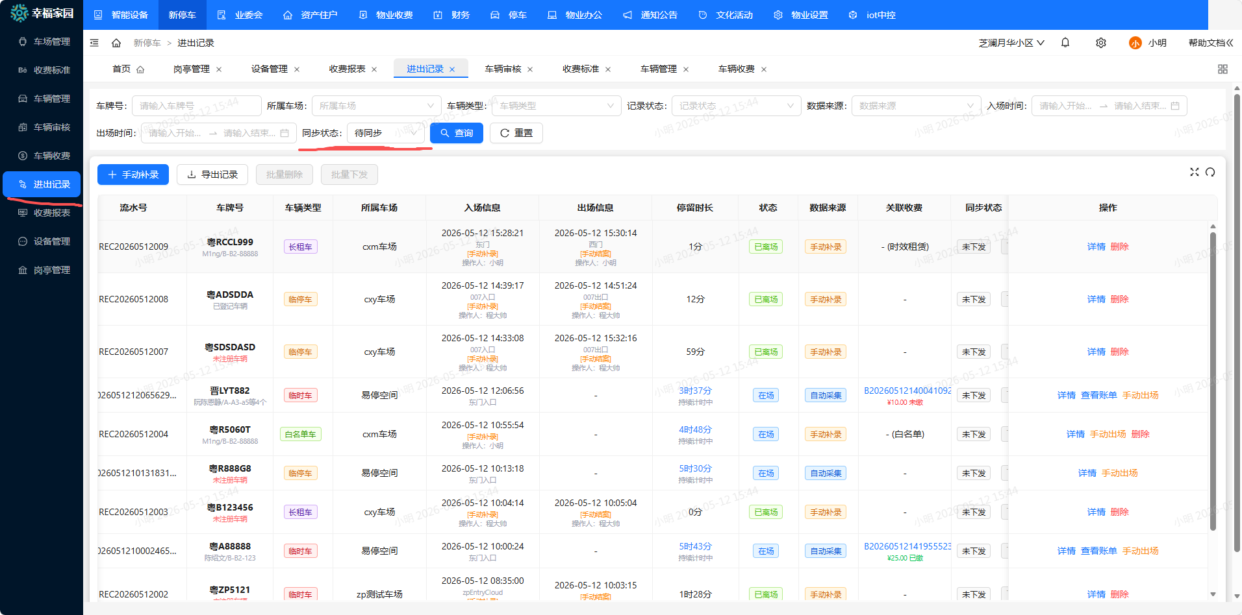Image resolution: width=1242 pixels, height=615 pixels.
Task: Expand the 车辆类型 dropdown
Action: (x=557, y=106)
